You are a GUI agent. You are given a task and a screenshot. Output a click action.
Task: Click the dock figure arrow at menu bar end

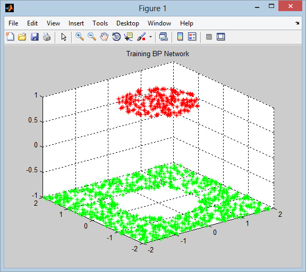(297, 23)
